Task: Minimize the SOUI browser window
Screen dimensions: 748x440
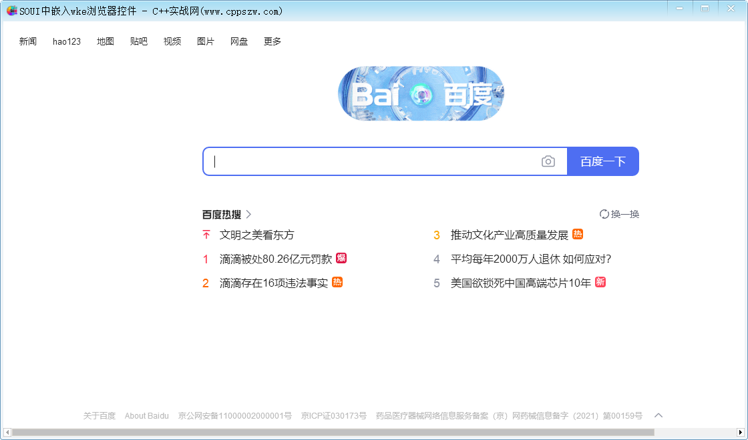Action: (679, 9)
